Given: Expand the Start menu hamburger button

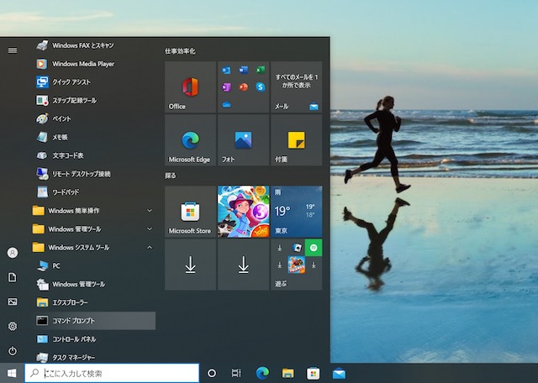Looking at the screenshot, I should 13,50.
